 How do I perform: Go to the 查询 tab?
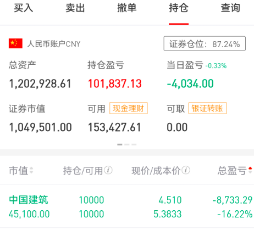(230, 8)
